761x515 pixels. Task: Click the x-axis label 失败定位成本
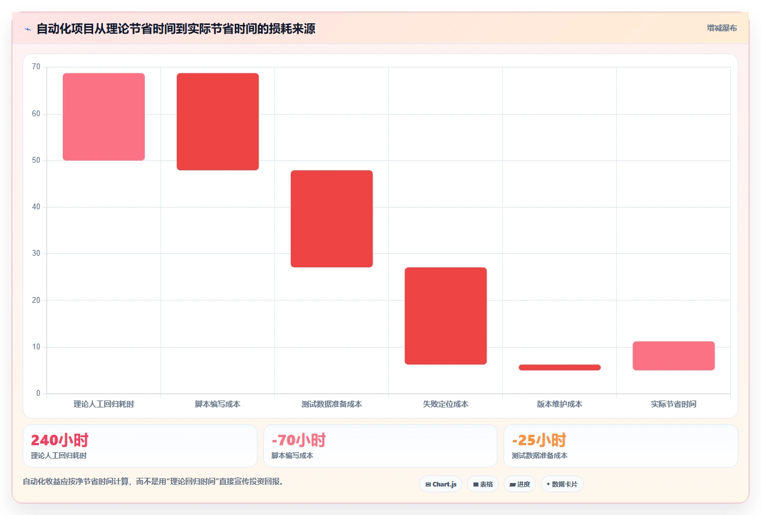(x=445, y=404)
